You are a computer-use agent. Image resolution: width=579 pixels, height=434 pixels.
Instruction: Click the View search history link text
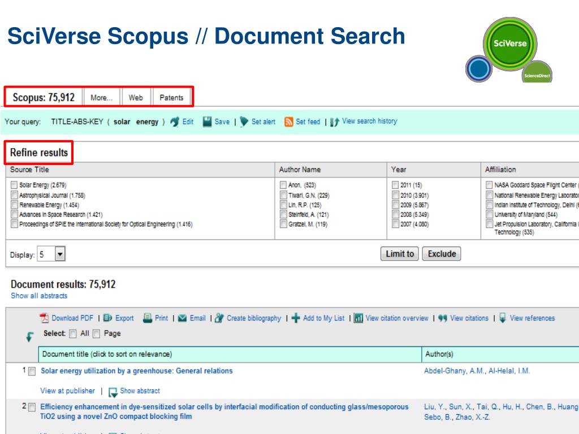[370, 121]
